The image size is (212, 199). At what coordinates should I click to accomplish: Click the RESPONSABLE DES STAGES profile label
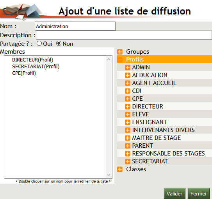(x=168, y=154)
